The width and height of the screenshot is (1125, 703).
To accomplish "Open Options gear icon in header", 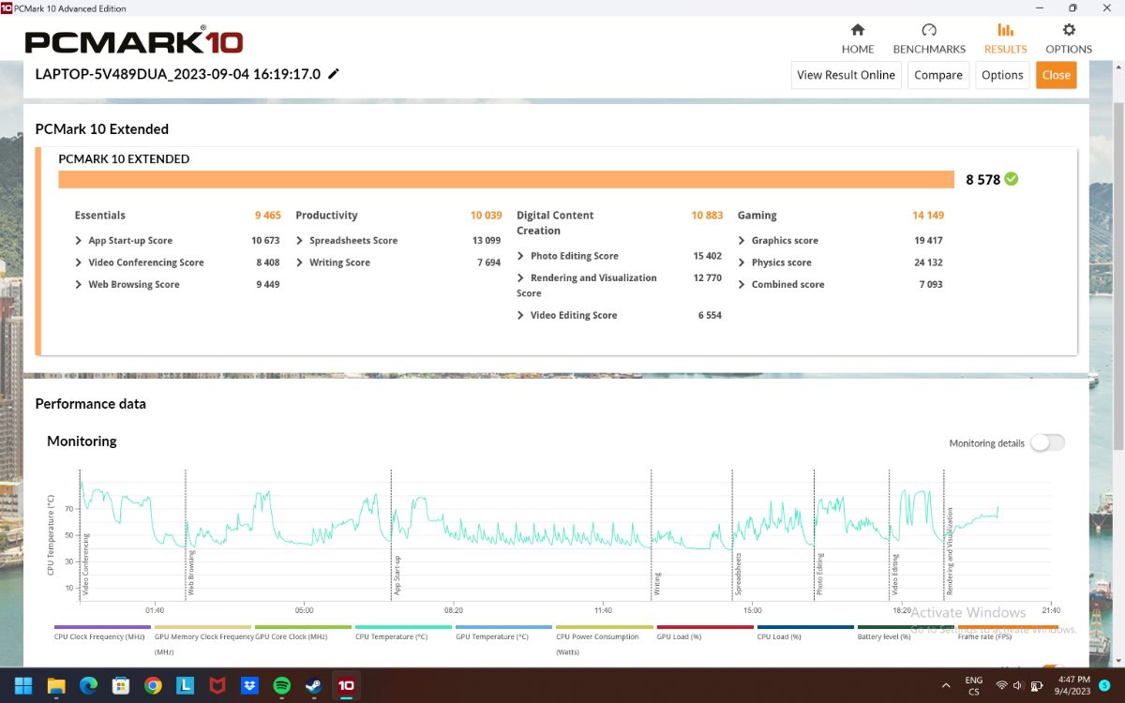I will [x=1069, y=30].
